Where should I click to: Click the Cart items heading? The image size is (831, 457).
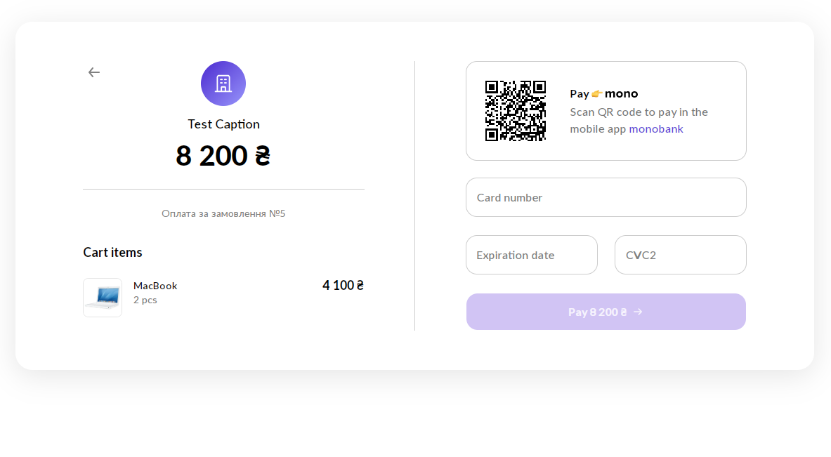click(x=113, y=253)
